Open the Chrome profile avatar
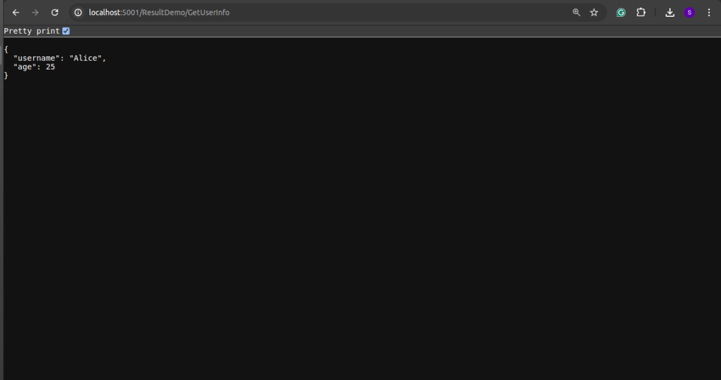Image resolution: width=721 pixels, height=380 pixels. [x=689, y=12]
